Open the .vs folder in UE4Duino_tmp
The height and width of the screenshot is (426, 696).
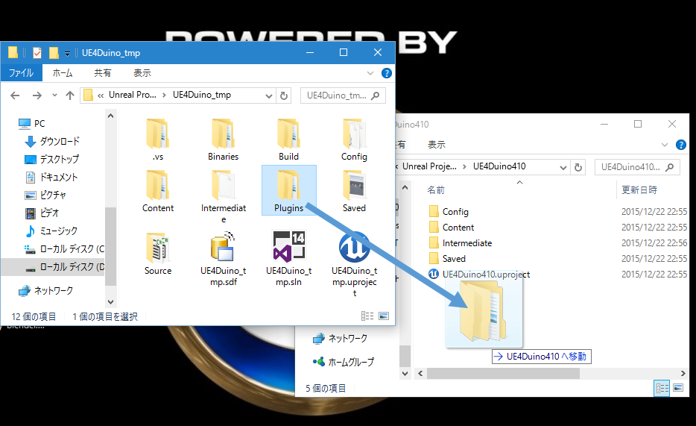point(158,140)
